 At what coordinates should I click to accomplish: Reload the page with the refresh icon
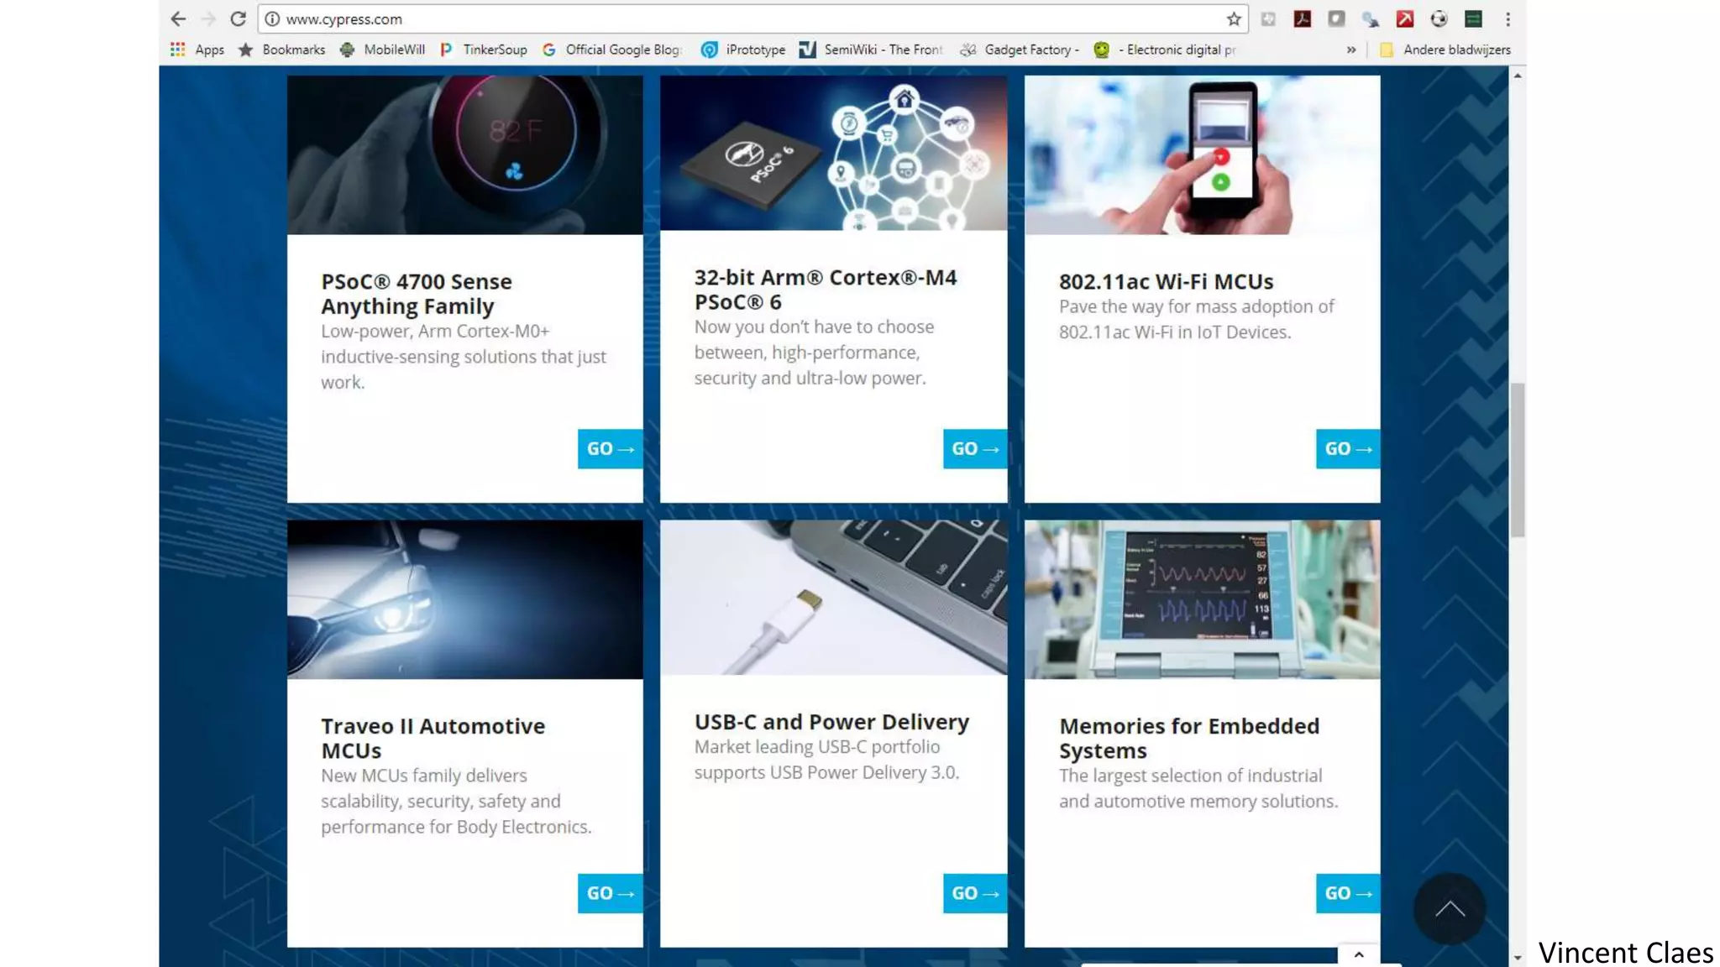pos(239,18)
